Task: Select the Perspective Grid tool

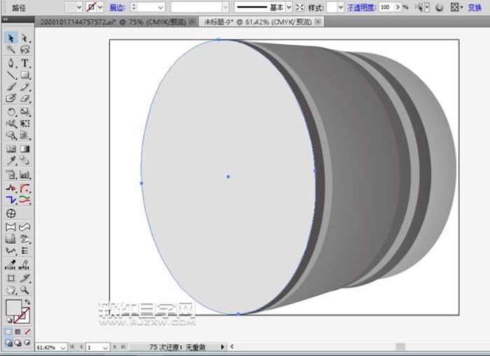Action: (24, 135)
